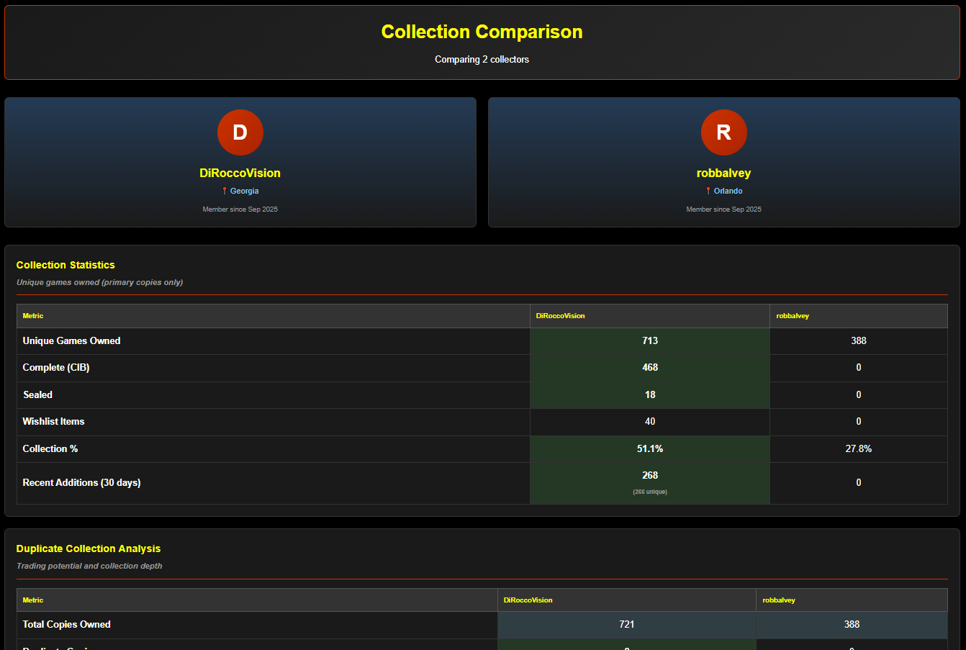Click the location pin icon beside Orlando
The width and height of the screenshot is (966, 650).
[x=708, y=191]
